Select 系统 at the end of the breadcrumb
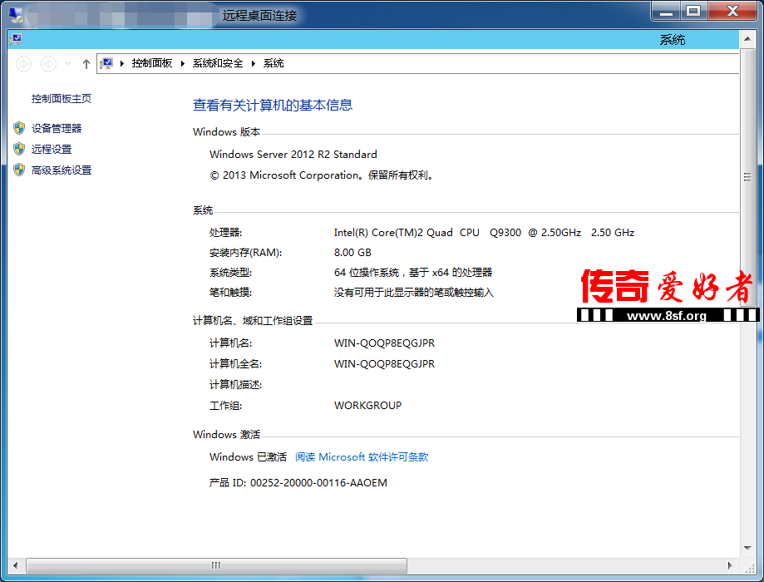Viewport: 764px width, 582px height. pyautogui.click(x=274, y=63)
